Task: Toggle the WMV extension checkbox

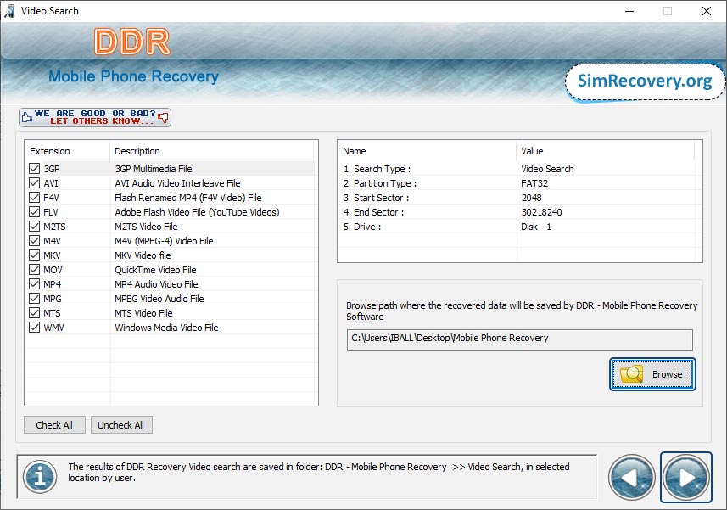Action: tap(34, 327)
